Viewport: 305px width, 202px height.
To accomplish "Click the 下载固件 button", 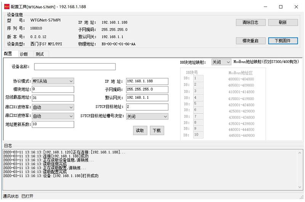I will pyautogui.click(x=283, y=41).
